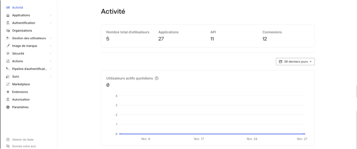Click the API count 11
This screenshot has width=357, height=149.
click(x=212, y=39)
